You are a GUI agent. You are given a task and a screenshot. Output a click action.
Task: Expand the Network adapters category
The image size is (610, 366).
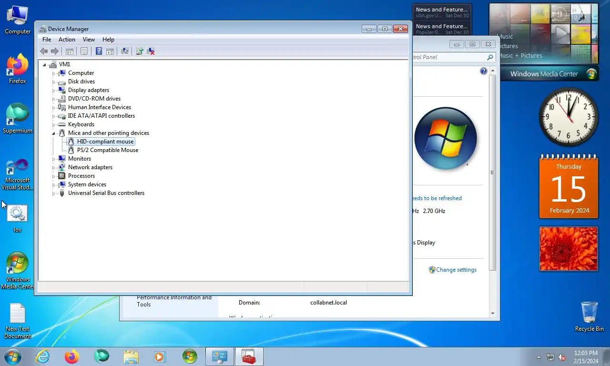54,168
